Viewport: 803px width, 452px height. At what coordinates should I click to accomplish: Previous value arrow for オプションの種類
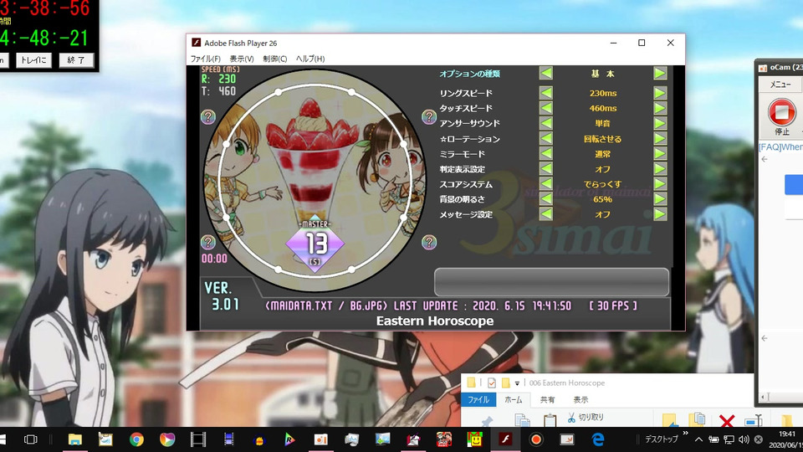pos(546,74)
